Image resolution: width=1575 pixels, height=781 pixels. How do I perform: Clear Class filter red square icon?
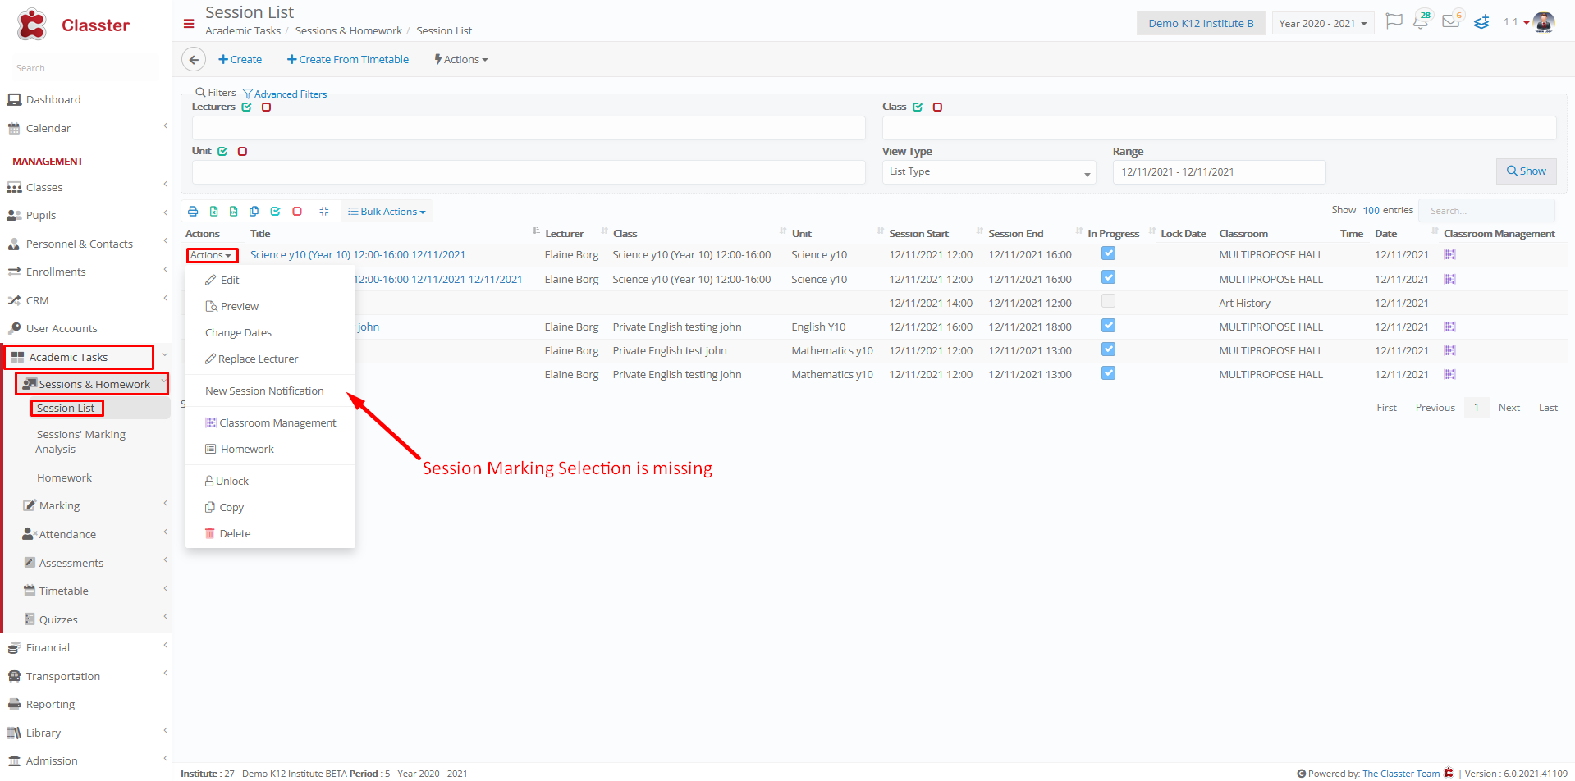[x=937, y=107]
